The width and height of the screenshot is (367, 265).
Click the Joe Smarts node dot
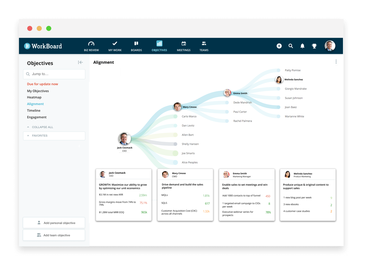click(x=175, y=153)
